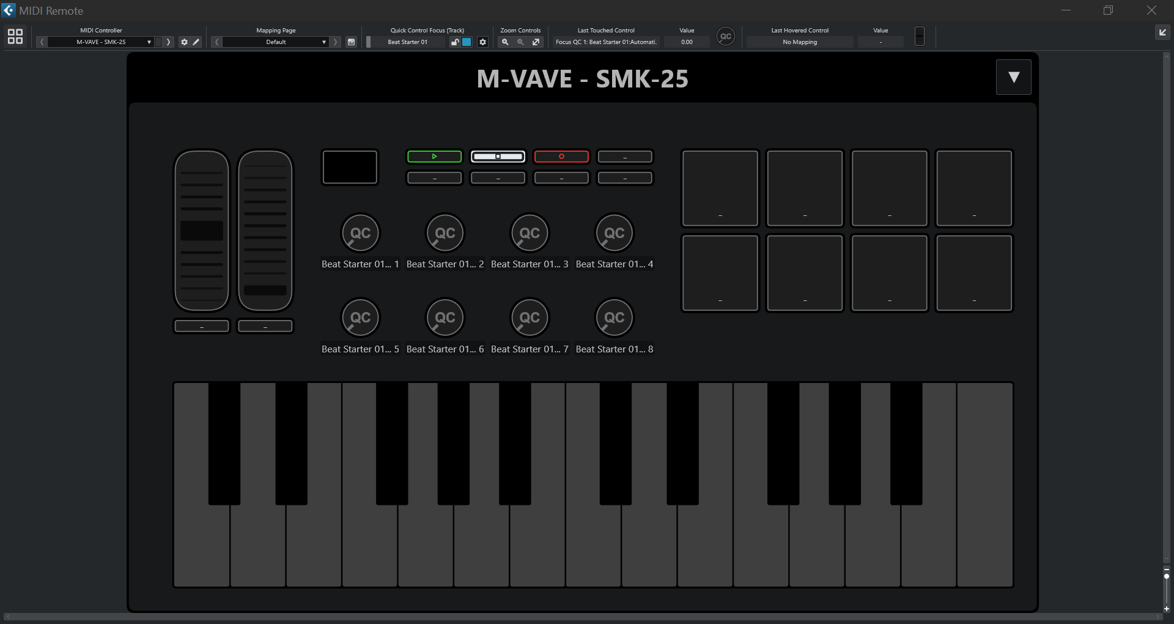This screenshot has width=1174, height=624.
Task: Go to previous MIDI controller arrow
Action: (x=42, y=42)
